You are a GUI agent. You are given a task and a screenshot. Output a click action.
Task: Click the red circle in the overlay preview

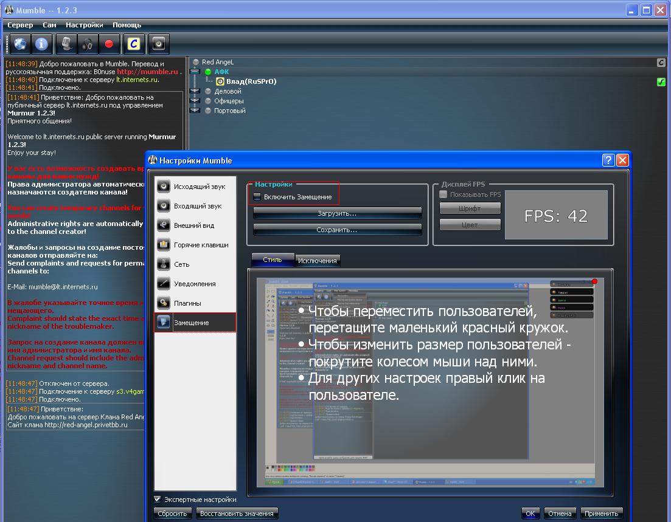[x=594, y=281]
